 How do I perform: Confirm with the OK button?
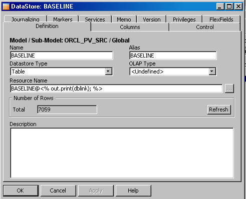coord(21,190)
